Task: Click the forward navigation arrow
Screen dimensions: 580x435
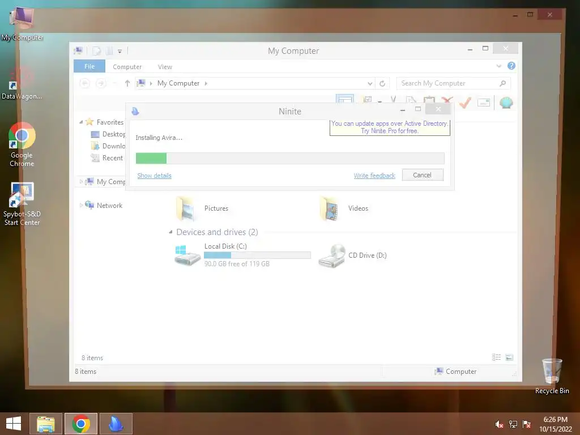Action: (101, 84)
